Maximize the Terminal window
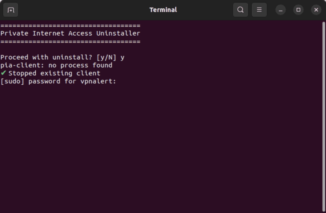 (x=298, y=10)
